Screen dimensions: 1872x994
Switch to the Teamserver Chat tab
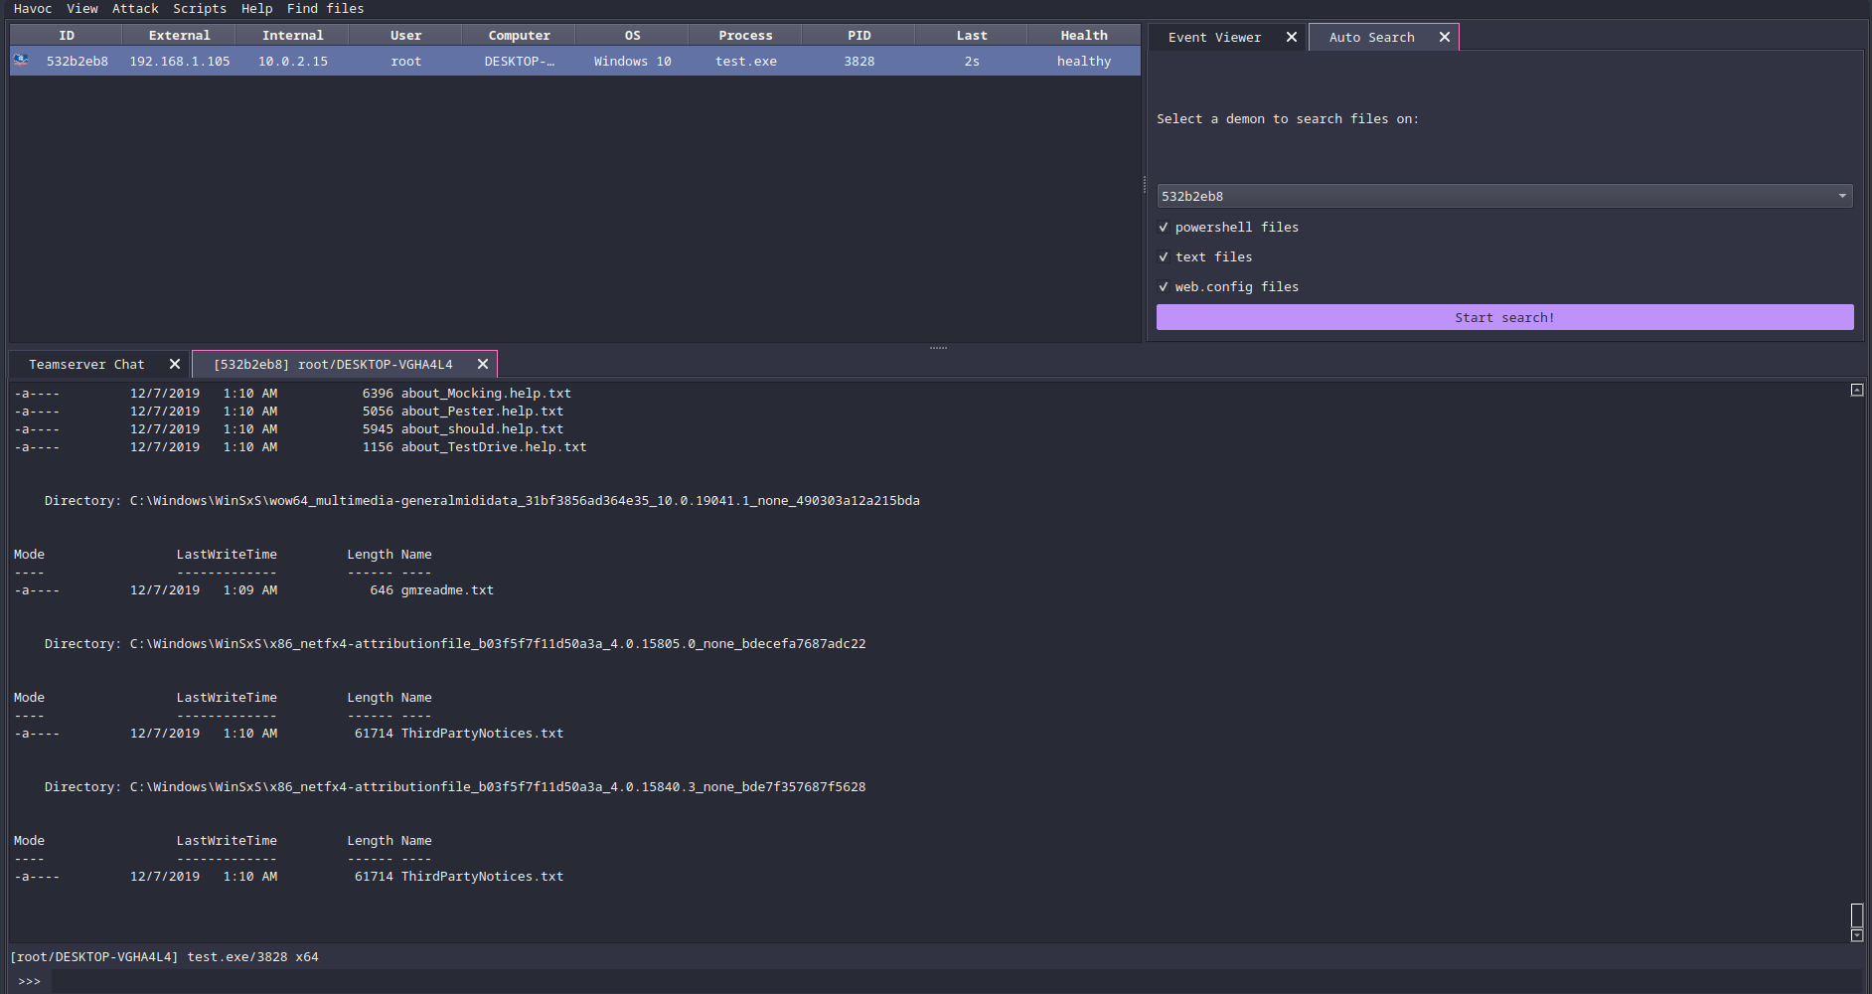point(86,364)
